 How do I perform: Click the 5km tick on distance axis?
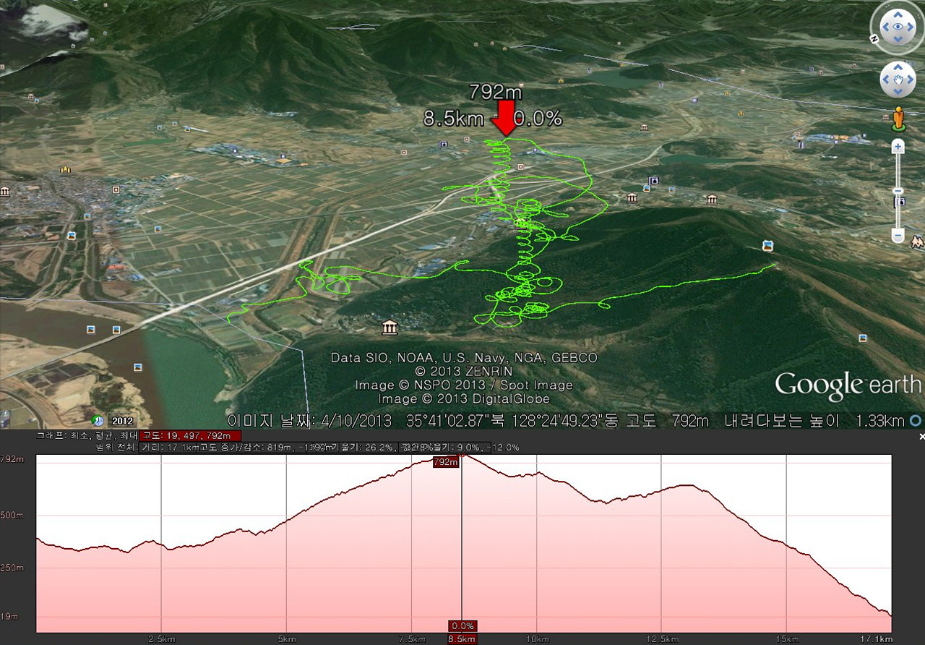tap(287, 639)
